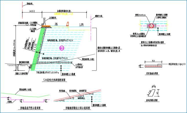
Task: Select the red-lined railing foundation rectangle detail
Action: [x=153, y=66]
